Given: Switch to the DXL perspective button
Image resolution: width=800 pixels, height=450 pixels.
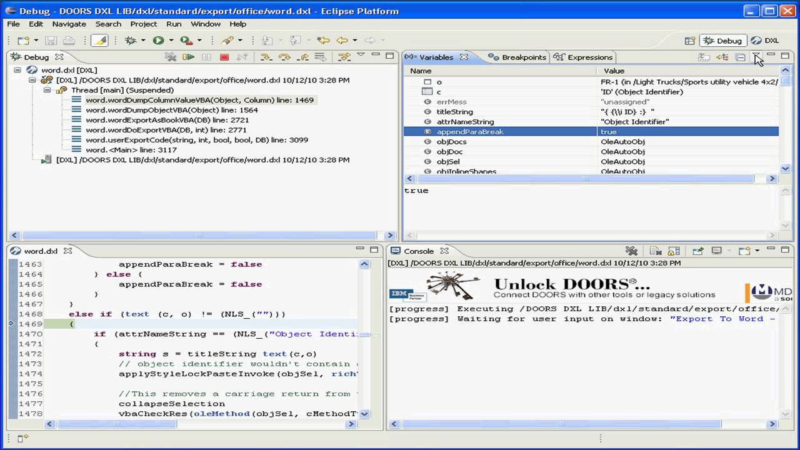Looking at the screenshot, I should click(765, 41).
